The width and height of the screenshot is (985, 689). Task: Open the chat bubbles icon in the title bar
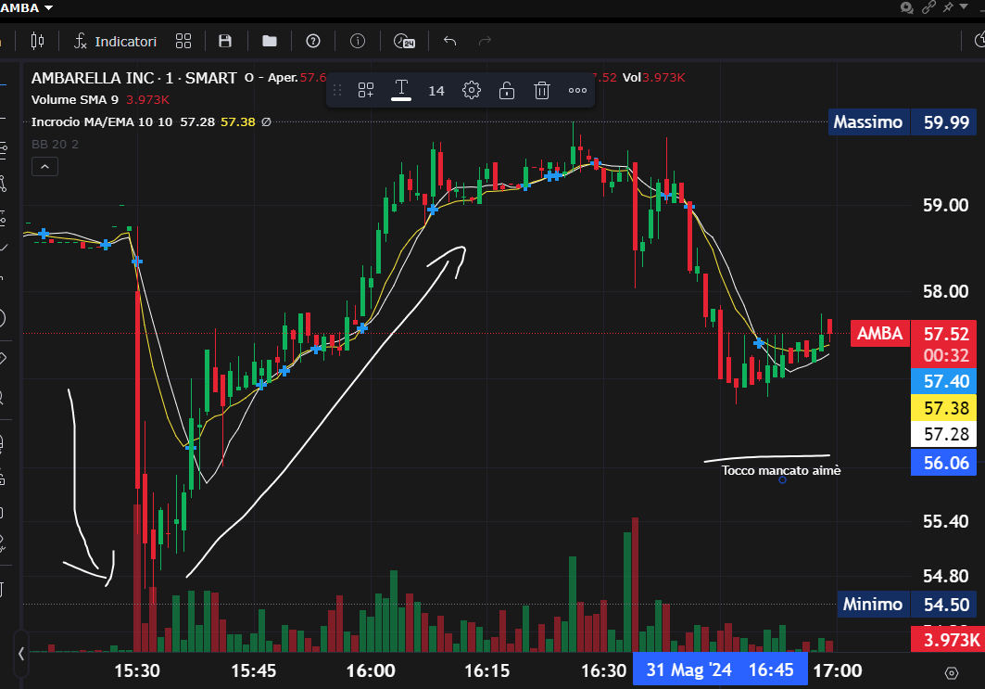(x=906, y=7)
